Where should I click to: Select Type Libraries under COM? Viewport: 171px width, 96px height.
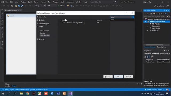click(45, 31)
